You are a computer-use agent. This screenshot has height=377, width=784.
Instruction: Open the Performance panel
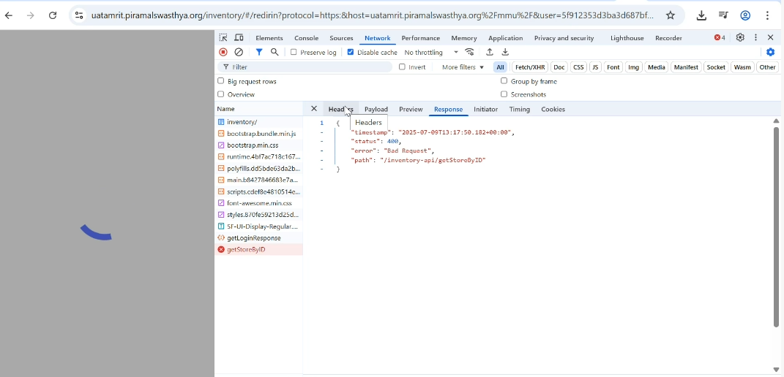point(420,38)
